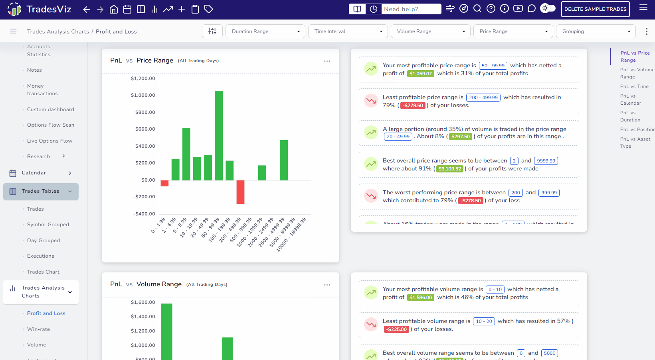This screenshot has height=360, width=655.
Task: Open the compass icon
Action: coord(464,9)
